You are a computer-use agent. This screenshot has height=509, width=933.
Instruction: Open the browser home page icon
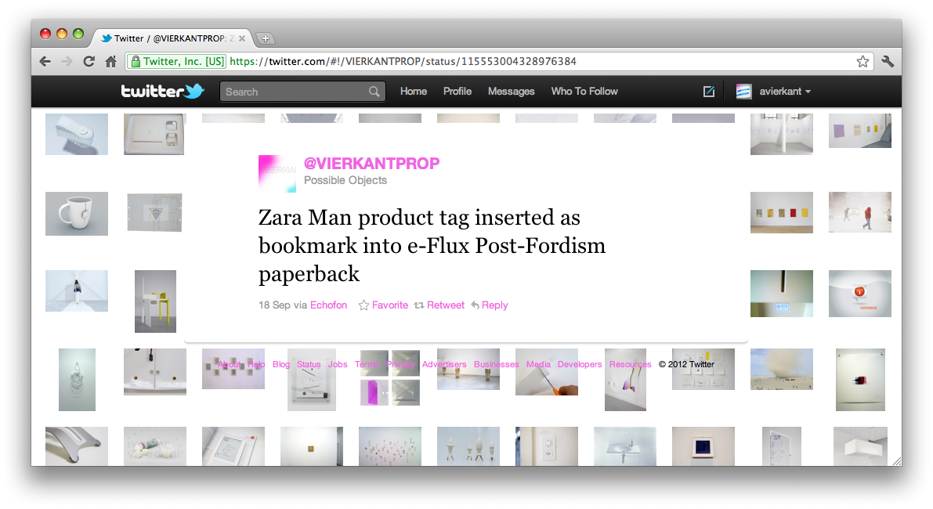[x=110, y=61]
